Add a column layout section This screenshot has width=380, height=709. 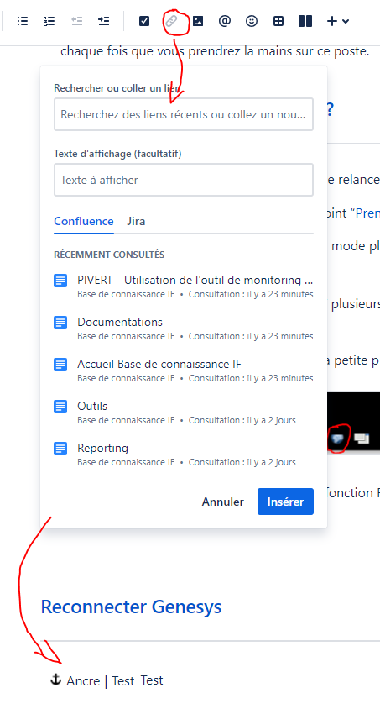tap(305, 21)
